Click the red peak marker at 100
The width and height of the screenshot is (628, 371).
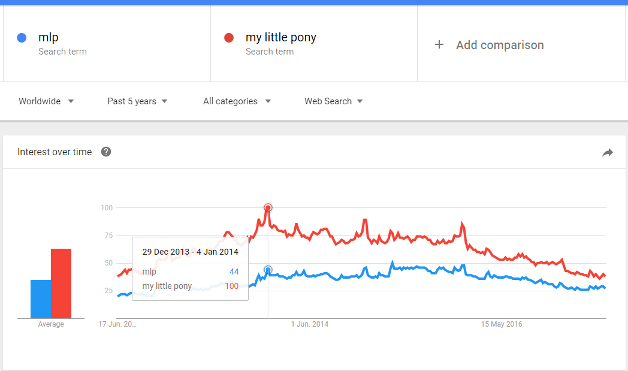pos(268,207)
